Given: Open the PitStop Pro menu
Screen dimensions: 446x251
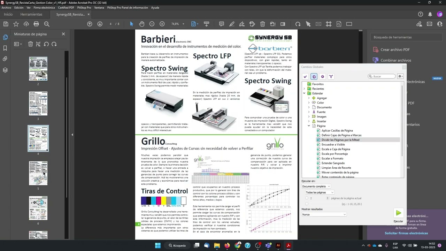Looking at the screenshot, I should (x=84, y=7).
